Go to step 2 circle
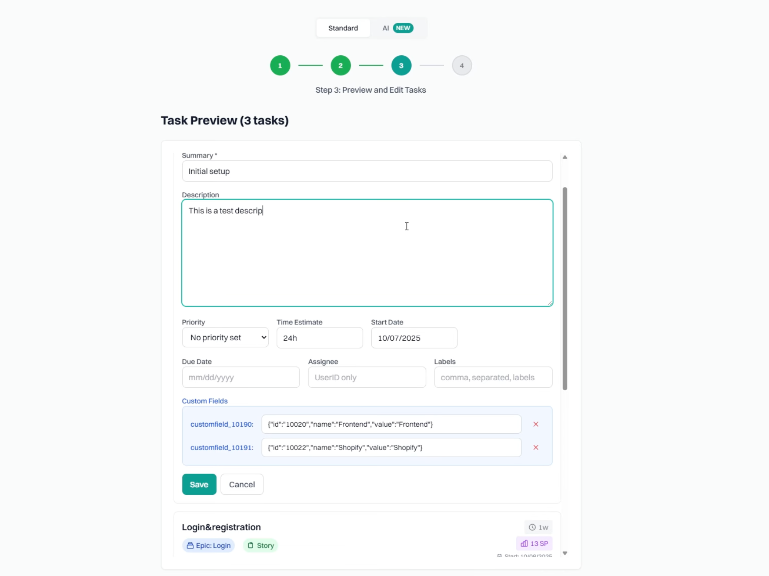Image resolution: width=769 pixels, height=576 pixels. point(341,65)
